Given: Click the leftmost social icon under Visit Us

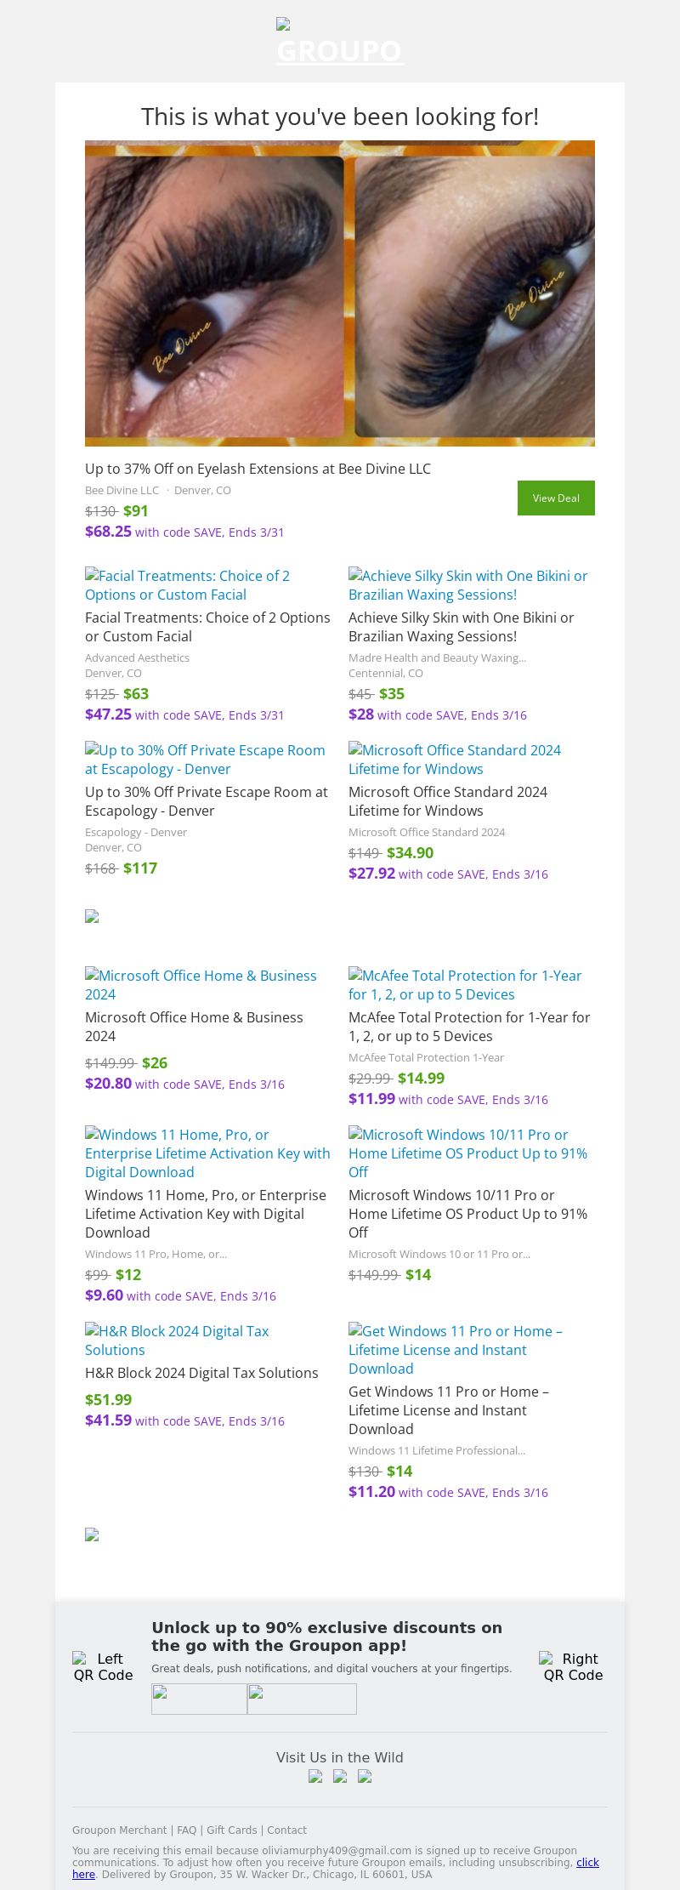Looking at the screenshot, I should coord(315,1776).
